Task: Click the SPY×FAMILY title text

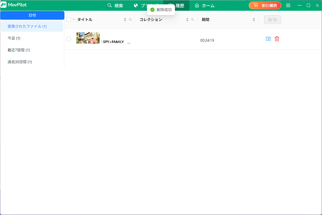Action: 114,42
